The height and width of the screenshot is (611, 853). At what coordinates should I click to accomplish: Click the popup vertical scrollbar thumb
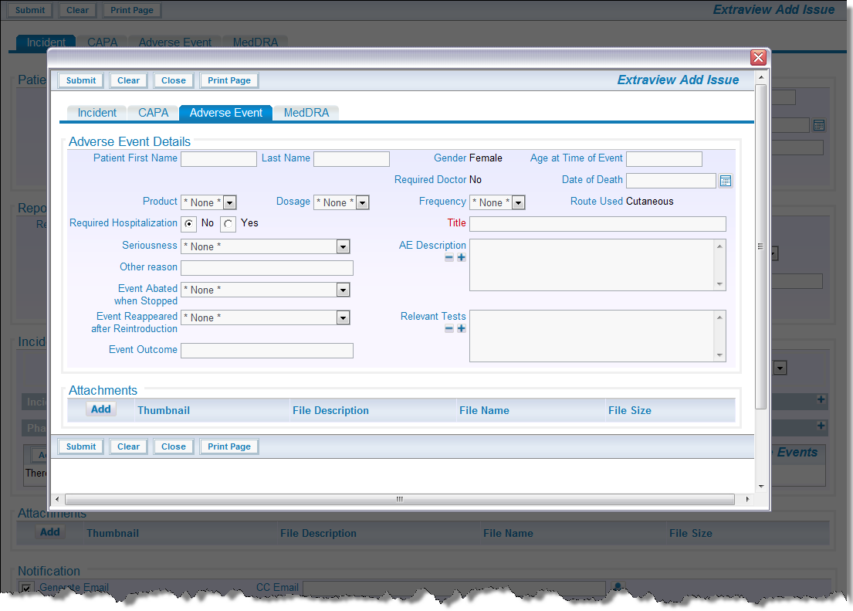click(761, 246)
